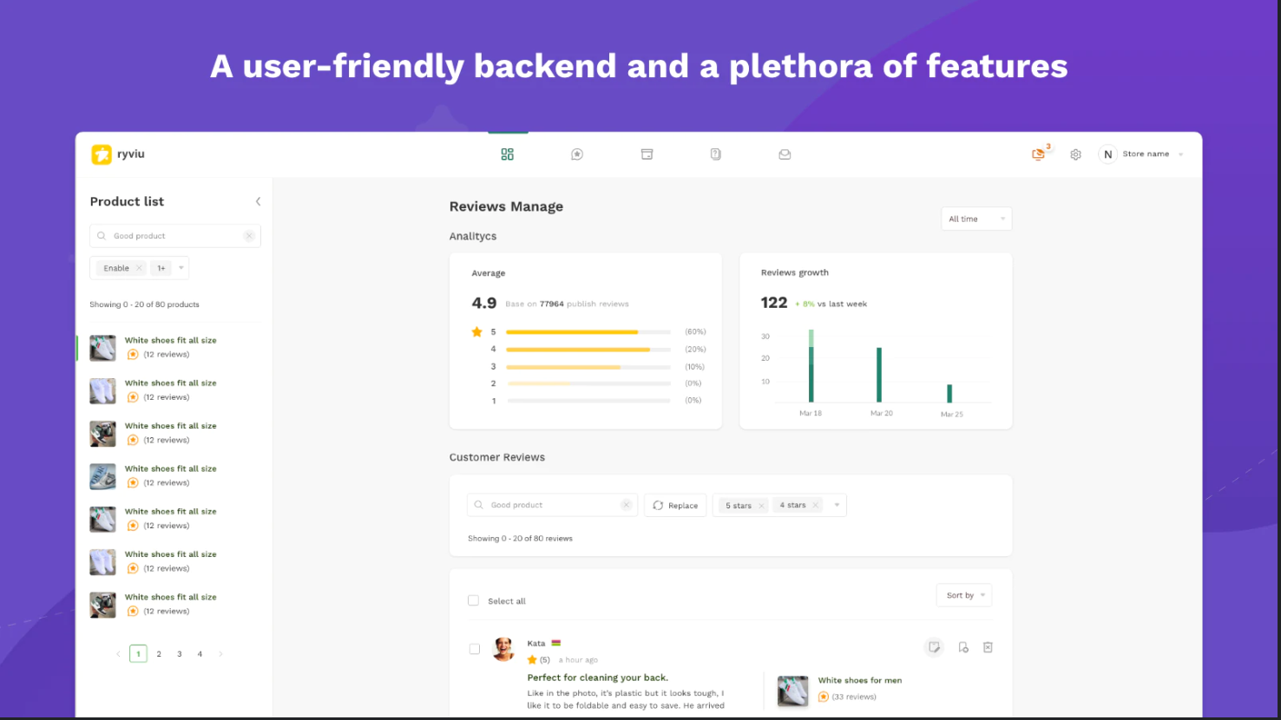Delete Kata's review with trash icon
The width and height of the screenshot is (1281, 720).
pos(988,647)
